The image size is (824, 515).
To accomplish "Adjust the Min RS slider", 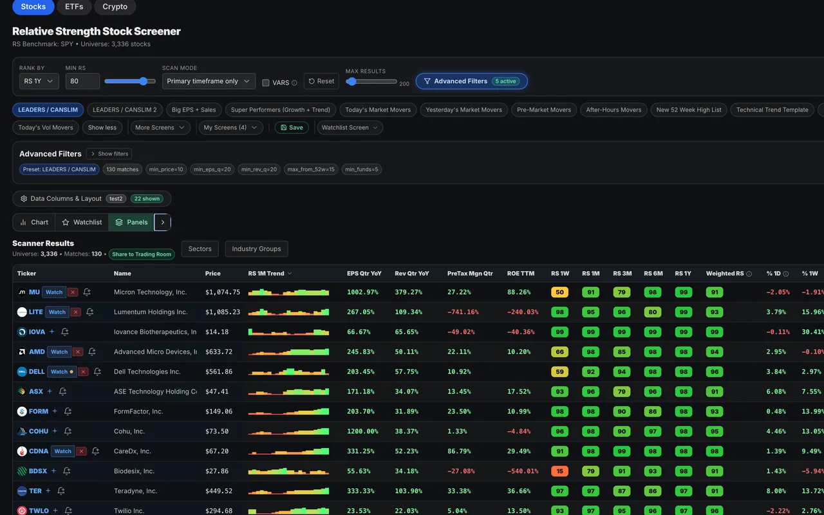I will pos(130,81).
